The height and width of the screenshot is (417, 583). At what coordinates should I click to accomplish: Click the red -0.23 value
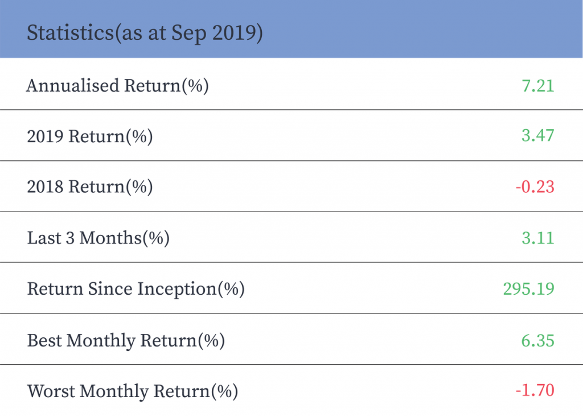point(535,187)
